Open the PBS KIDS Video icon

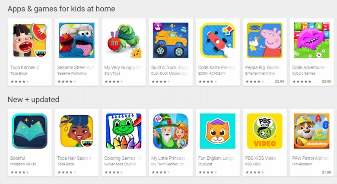pyautogui.click(x=264, y=131)
